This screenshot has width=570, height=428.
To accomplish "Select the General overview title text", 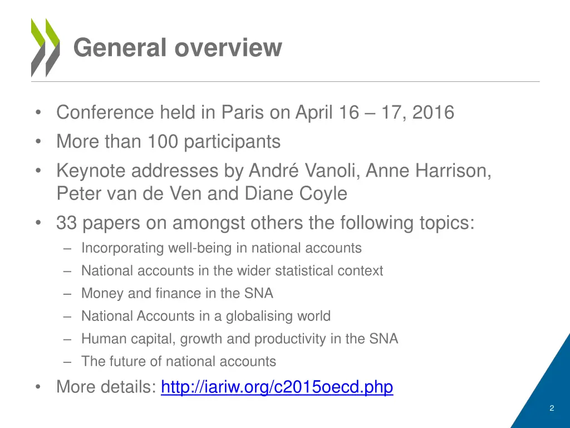I will pos(178,48).
